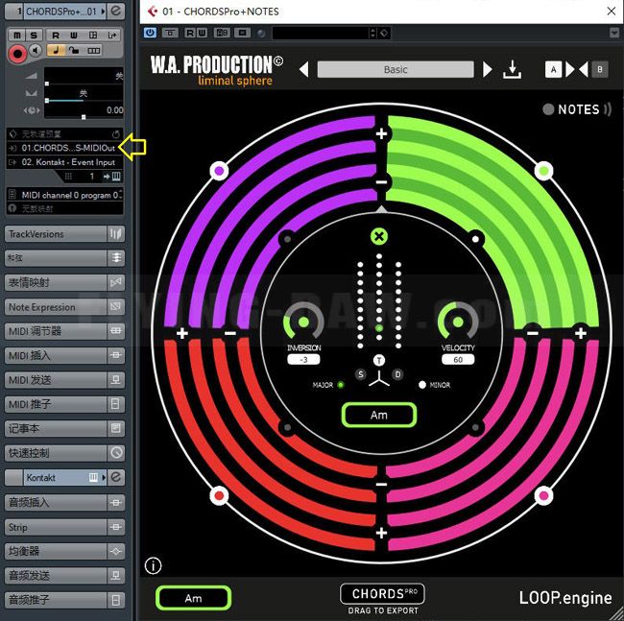The height and width of the screenshot is (621, 624).
Task: Toggle the monitor speaker button
Action: 36,51
